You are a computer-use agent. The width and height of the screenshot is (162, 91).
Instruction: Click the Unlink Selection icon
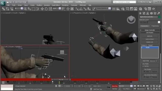[x=8, y=9]
